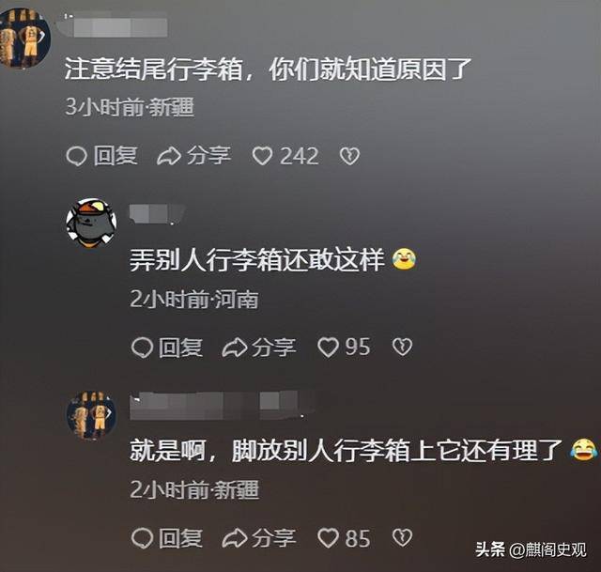Like the first comment with 242 likes
Screen dimensions: 601x572
coord(262,157)
